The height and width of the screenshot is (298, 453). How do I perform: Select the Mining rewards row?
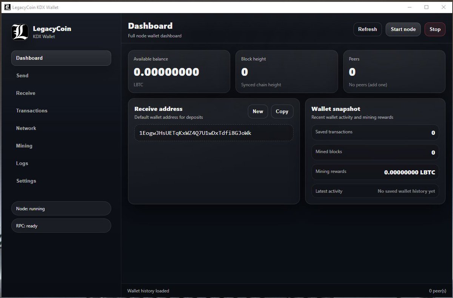pyautogui.click(x=375, y=172)
